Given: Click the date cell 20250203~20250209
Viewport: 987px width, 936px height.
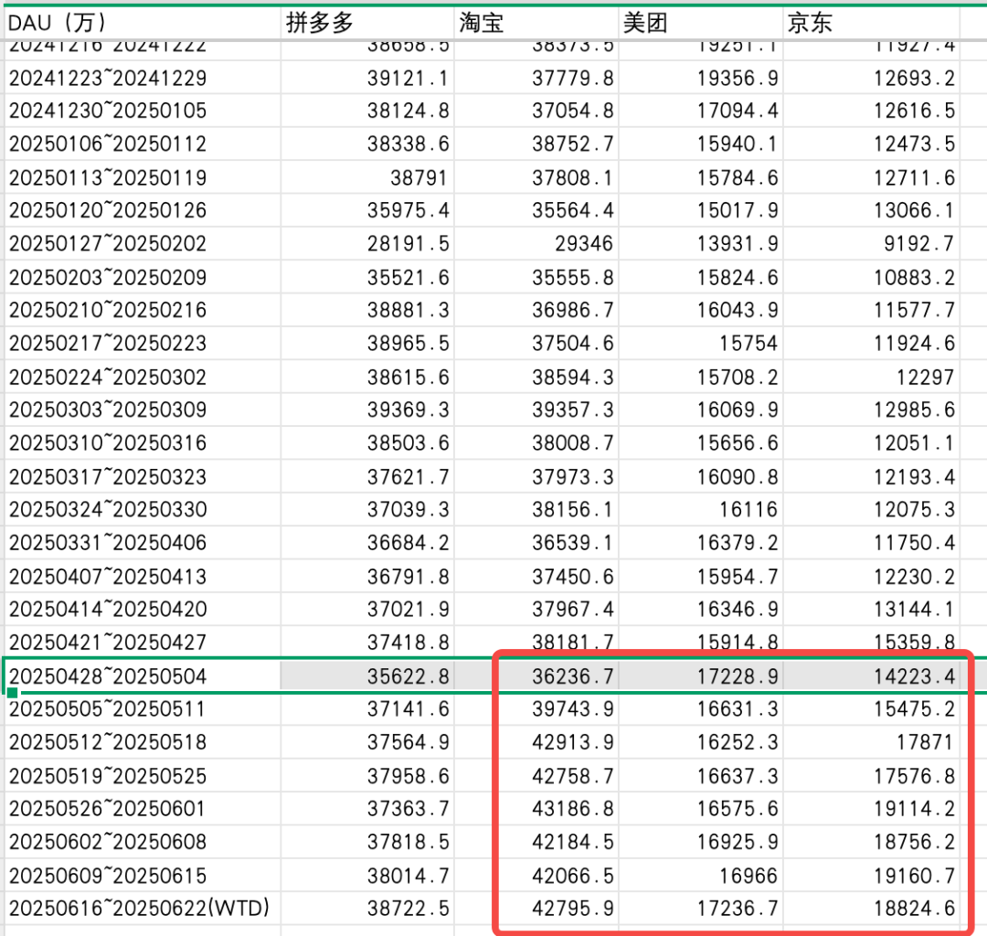Looking at the screenshot, I should (143, 277).
